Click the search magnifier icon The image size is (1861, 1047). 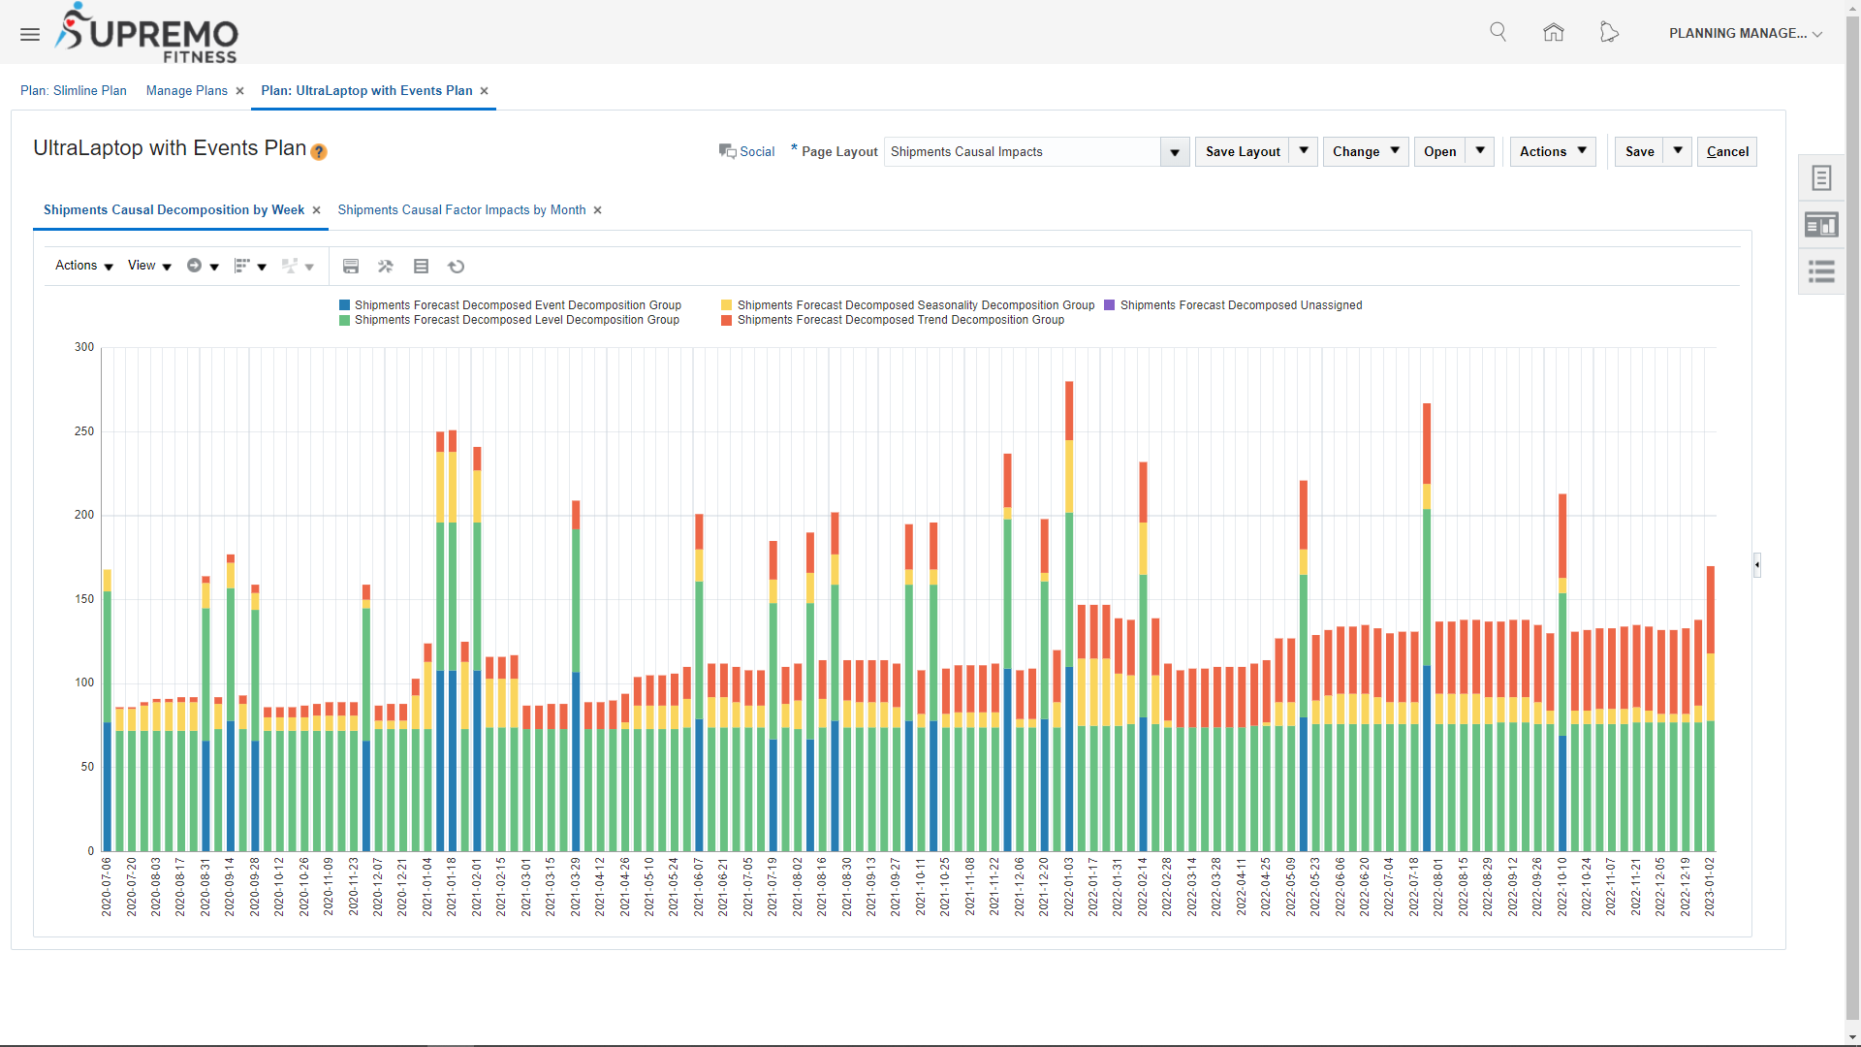(1498, 32)
